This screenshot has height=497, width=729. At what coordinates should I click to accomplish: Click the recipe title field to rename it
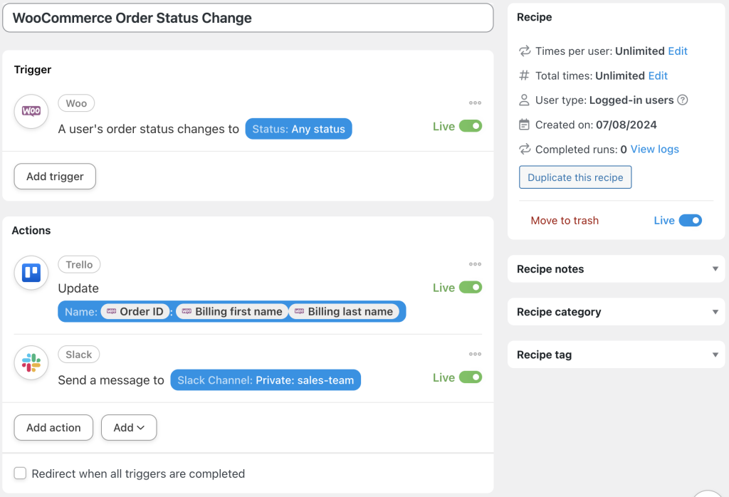248,17
